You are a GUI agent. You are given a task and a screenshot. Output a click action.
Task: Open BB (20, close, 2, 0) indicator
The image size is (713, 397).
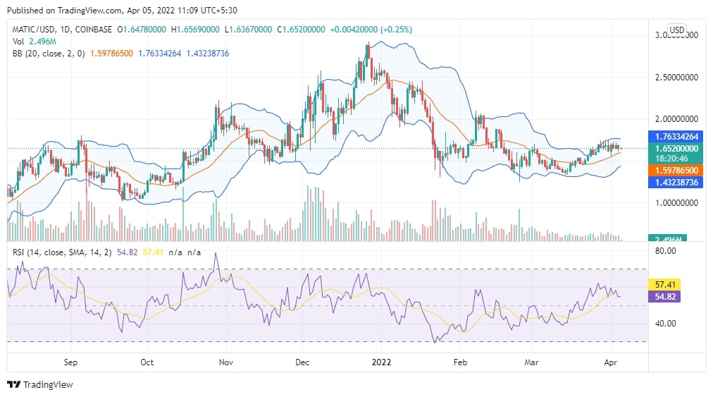click(x=49, y=54)
